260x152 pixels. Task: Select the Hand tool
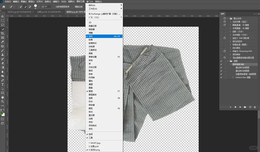(3, 97)
